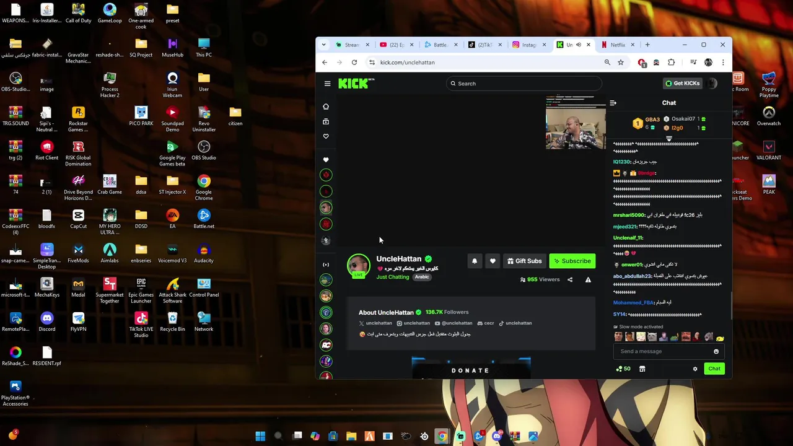Collapse the chat panel arrow icon
Screen dimensions: 793x446
(613, 103)
